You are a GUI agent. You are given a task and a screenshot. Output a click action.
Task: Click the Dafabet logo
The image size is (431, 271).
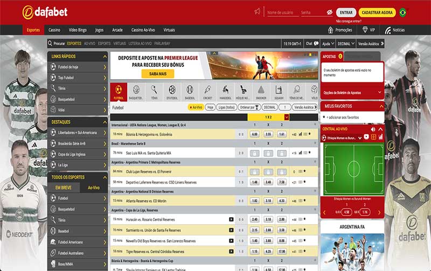coord(45,12)
